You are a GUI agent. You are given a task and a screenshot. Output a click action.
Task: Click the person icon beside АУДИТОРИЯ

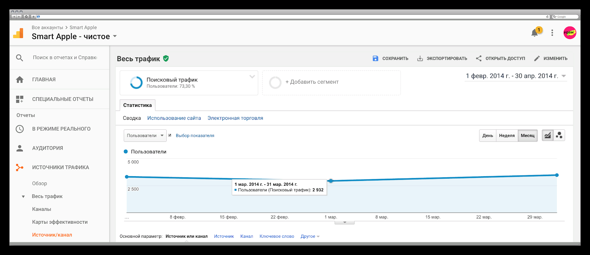coord(20,148)
